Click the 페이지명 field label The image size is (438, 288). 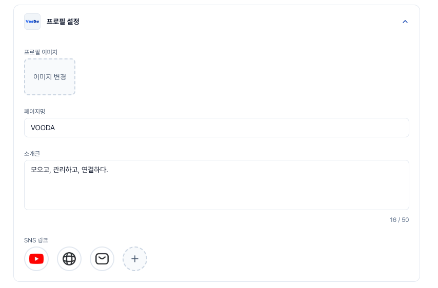[x=35, y=111]
